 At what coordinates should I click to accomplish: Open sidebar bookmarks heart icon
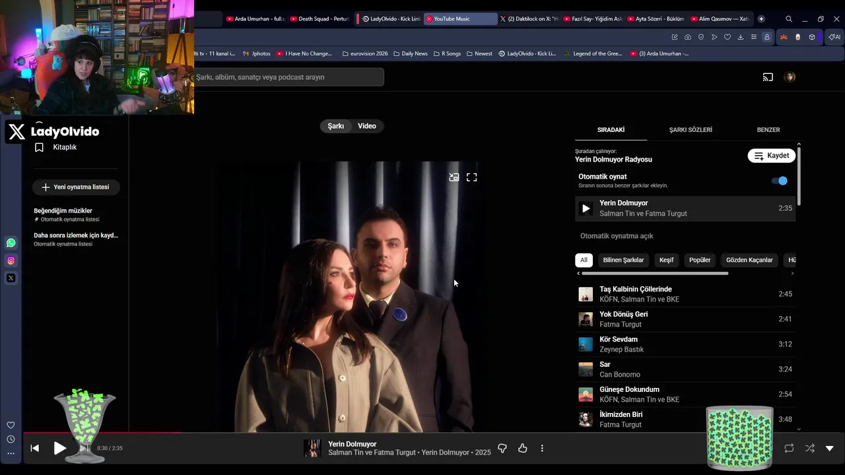click(11, 426)
